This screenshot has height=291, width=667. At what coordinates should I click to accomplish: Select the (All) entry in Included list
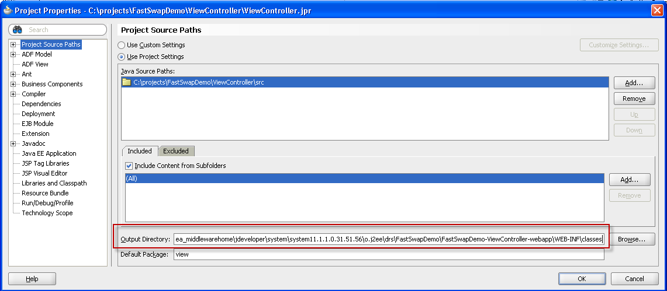(365, 178)
